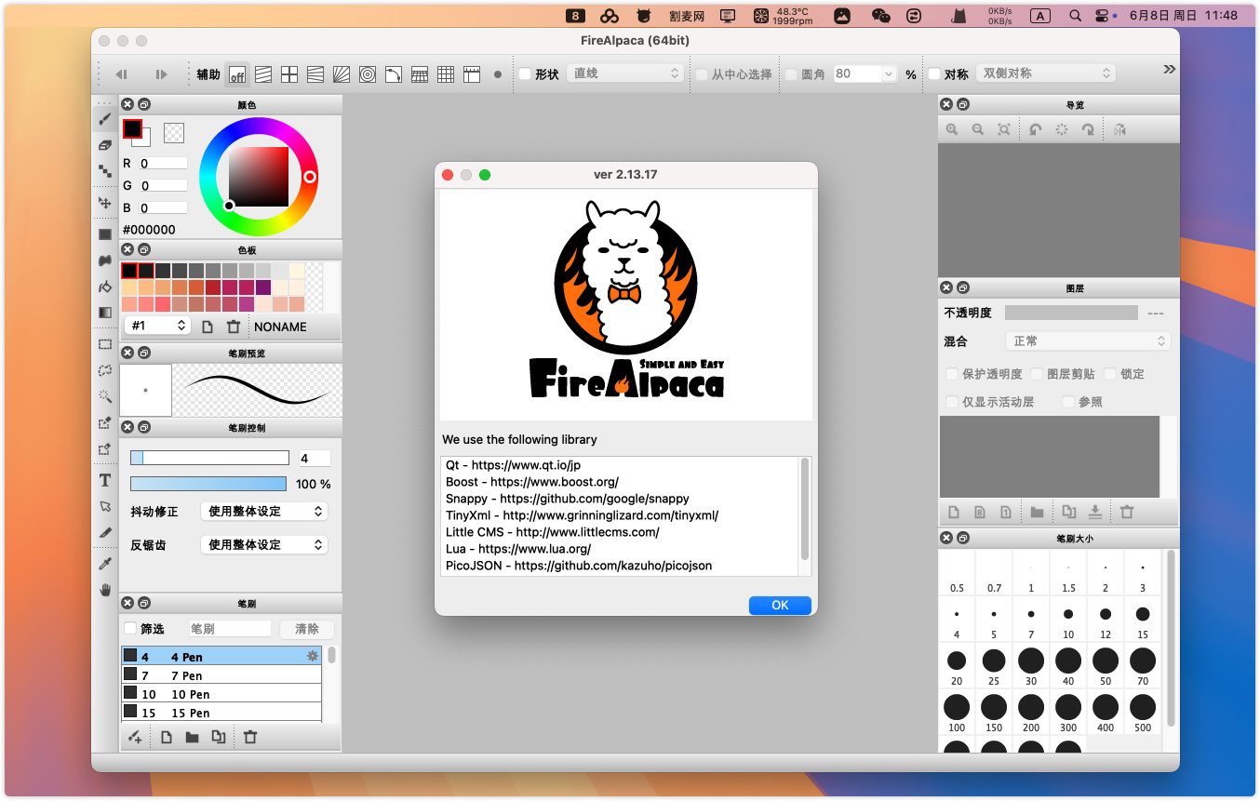Open the 抖动修正 dropdown
The height and width of the screenshot is (801, 1260).
pyautogui.click(x=264, y=512)
